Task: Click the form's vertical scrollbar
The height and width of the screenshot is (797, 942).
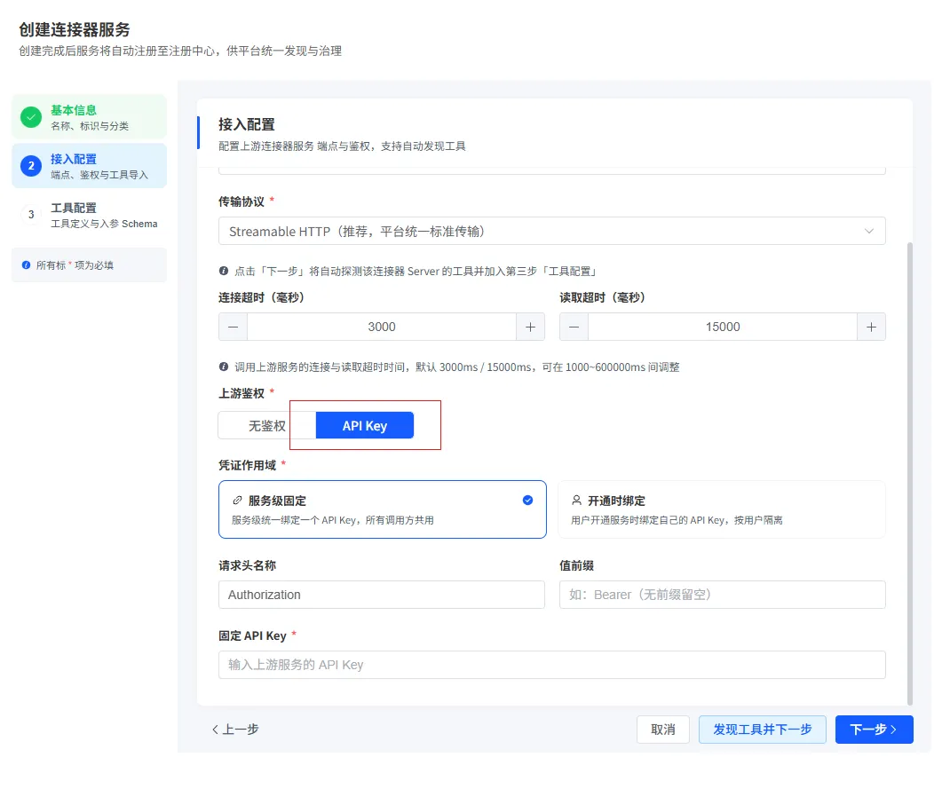Action: click(909, 473)
